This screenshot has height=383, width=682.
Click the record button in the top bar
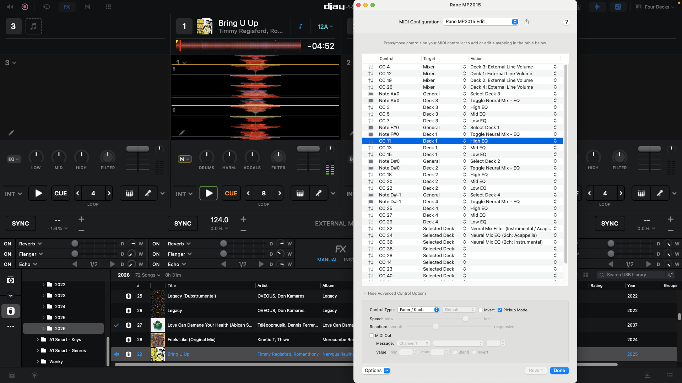click(x=25, y=7)
